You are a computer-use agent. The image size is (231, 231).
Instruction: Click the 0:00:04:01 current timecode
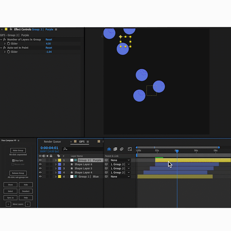pos(49,148)
